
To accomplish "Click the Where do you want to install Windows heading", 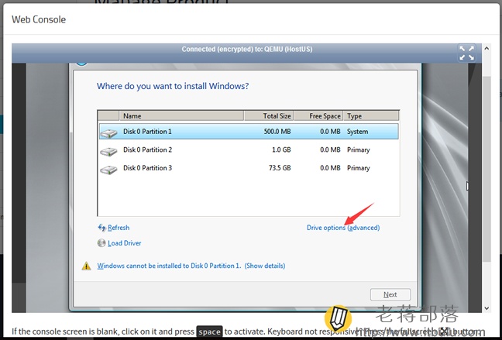I will point(173,86).
